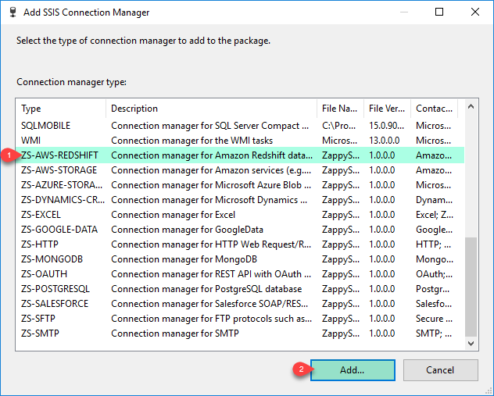The width and height of the screenshot is (494, 396).
Task: Select the ZS-GOOGLE-DATA row
Action: [240, 230]
